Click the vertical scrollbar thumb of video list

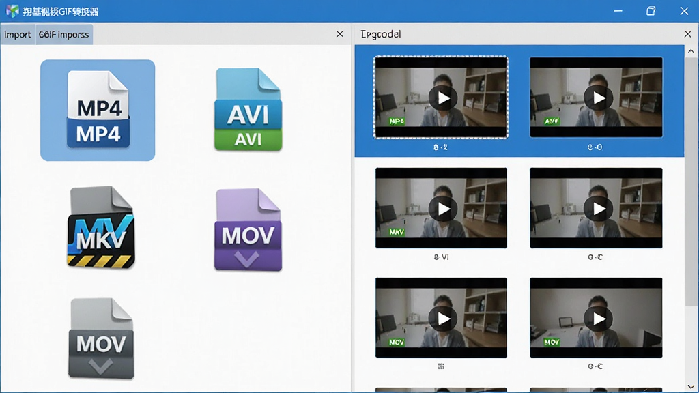click(x=691, y=181)
